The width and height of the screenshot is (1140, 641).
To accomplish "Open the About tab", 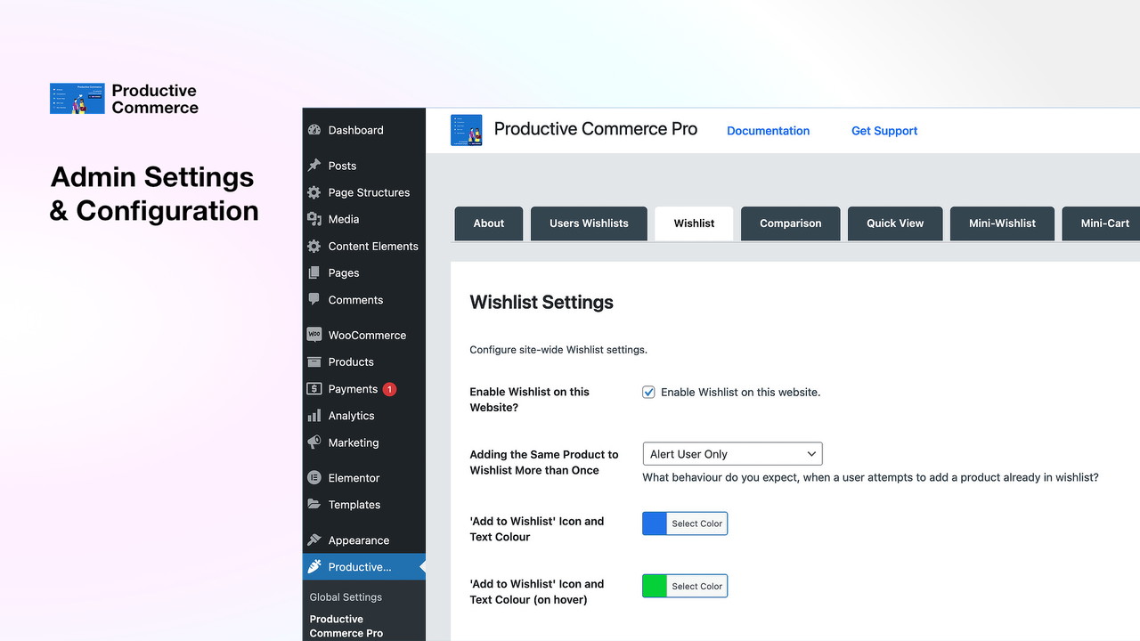I will [488, 223].
